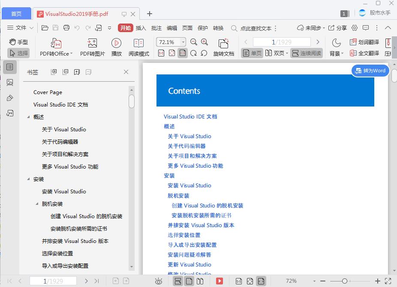
Task: Rotate page counterclockwise icon
Action: [204, 53]
